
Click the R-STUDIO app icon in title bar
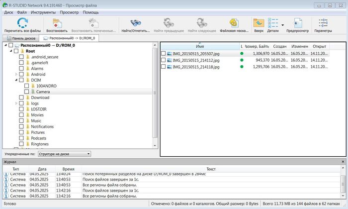pyautogui.click(x=5, y=5)
